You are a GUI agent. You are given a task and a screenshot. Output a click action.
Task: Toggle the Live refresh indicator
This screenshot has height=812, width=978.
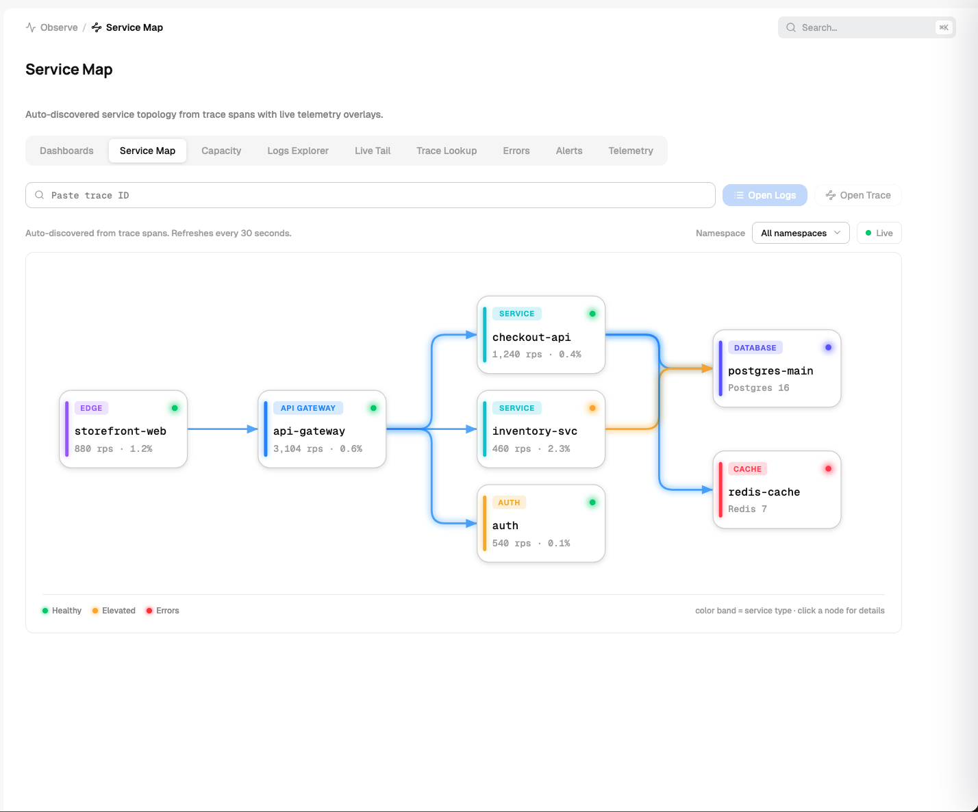pos(879,233)
